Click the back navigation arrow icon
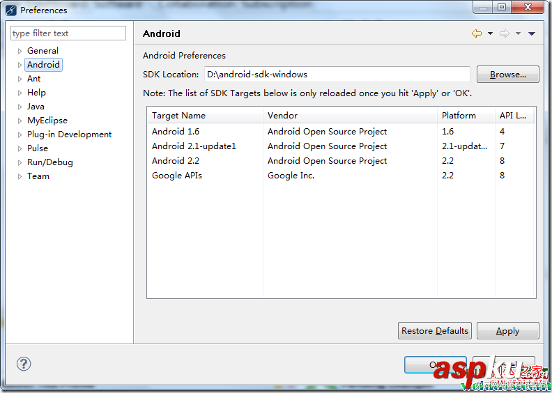The width and height of the screenshot is (552, 393). 477,33
